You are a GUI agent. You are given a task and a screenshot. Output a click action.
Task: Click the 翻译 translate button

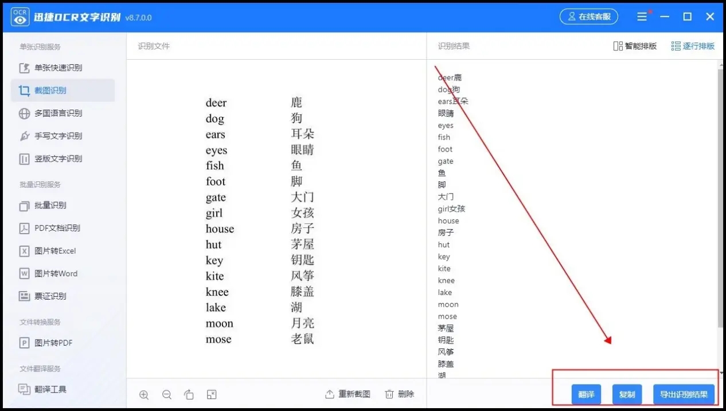(x=586, y=394)
